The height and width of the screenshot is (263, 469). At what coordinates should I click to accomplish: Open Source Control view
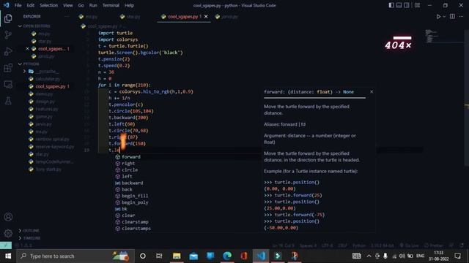point(8,35)
